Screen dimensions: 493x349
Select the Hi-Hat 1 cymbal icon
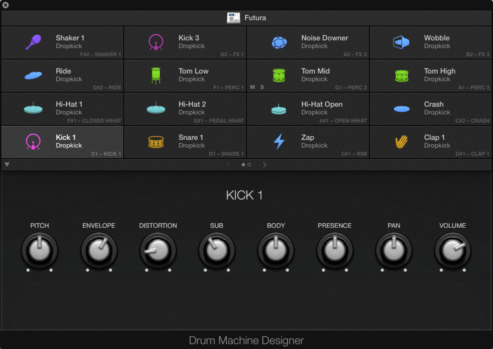tap(33, 108)
